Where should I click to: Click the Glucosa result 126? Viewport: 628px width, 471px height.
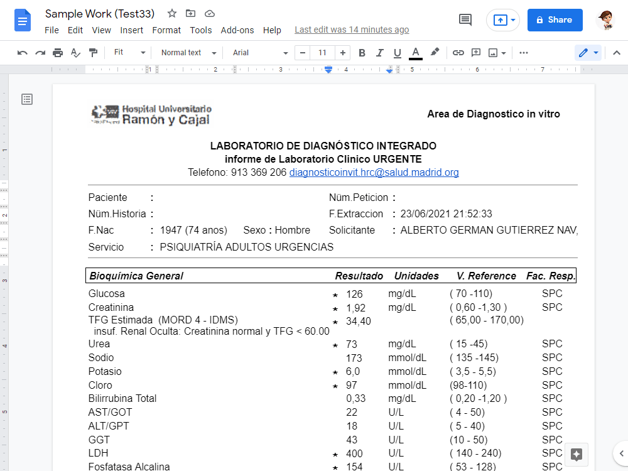(354, 295)
